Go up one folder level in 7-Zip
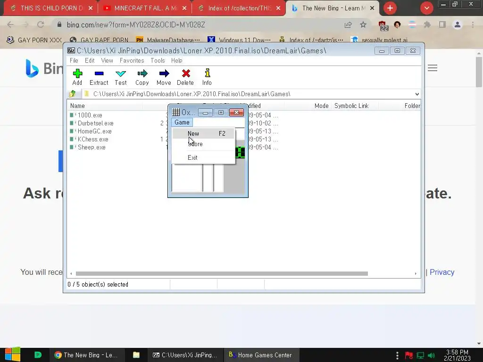The height and width of the screenshot is (362, 483). coord(73,94)
